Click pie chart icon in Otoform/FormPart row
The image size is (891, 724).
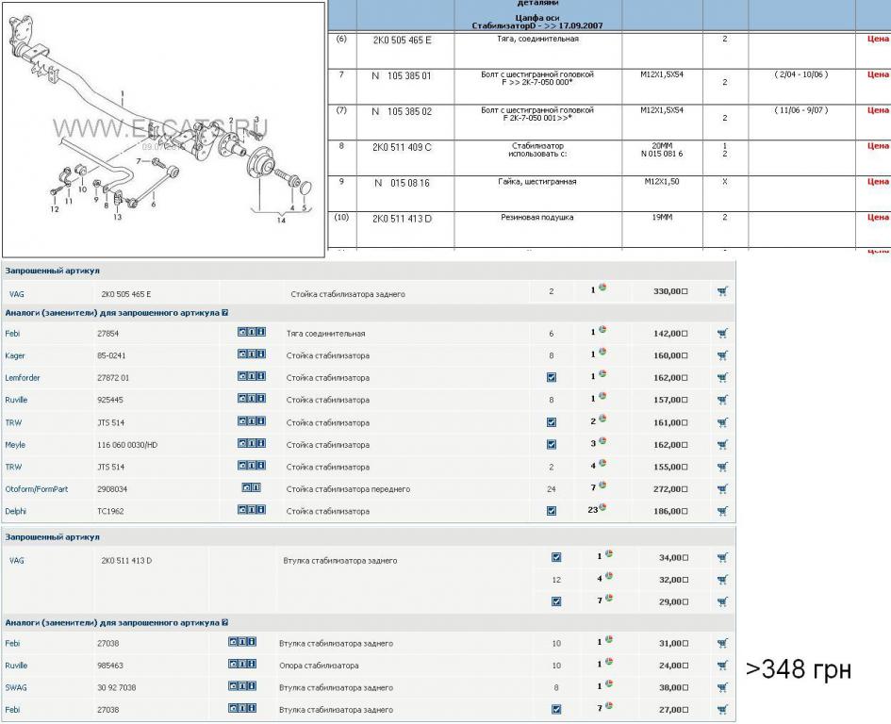[602, 485]
